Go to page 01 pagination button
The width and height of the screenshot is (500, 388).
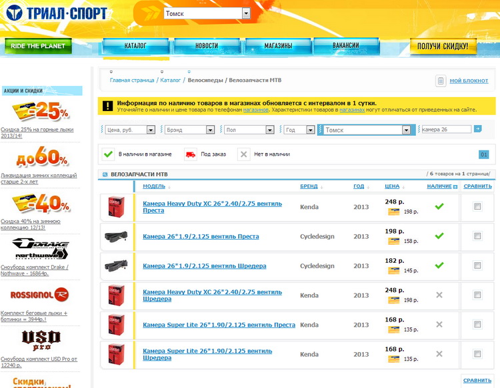click(484, 154)
